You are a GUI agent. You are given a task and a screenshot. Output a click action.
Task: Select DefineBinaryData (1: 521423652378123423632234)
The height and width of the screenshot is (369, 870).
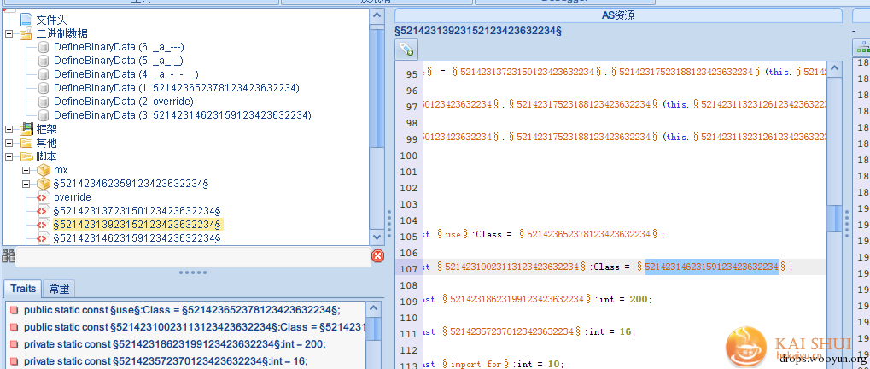pos(177,88)
